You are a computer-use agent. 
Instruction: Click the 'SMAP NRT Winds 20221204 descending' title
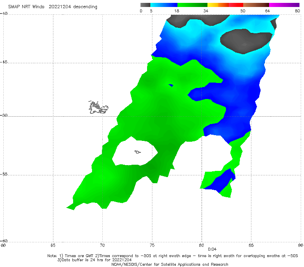coord(53,7)
